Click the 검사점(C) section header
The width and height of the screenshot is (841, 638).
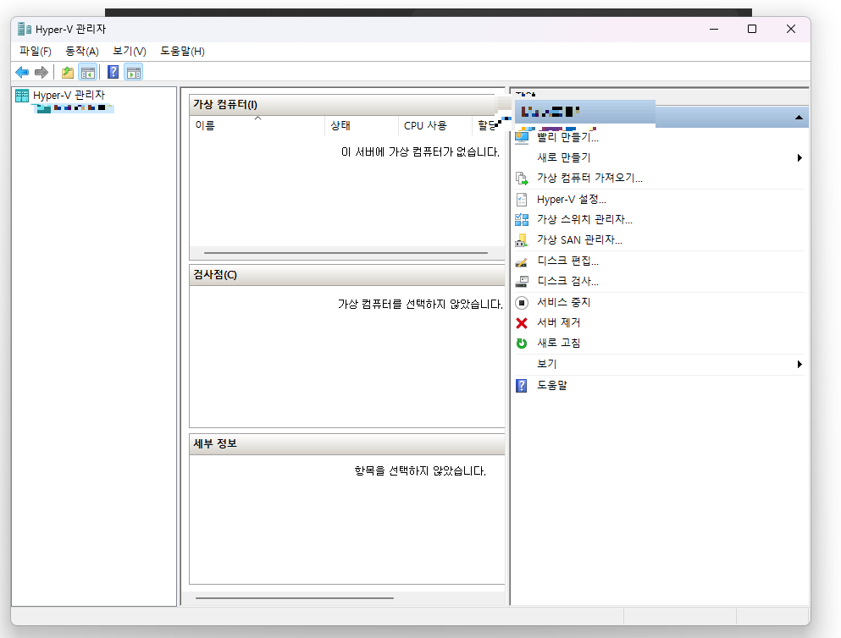point(347,275)
